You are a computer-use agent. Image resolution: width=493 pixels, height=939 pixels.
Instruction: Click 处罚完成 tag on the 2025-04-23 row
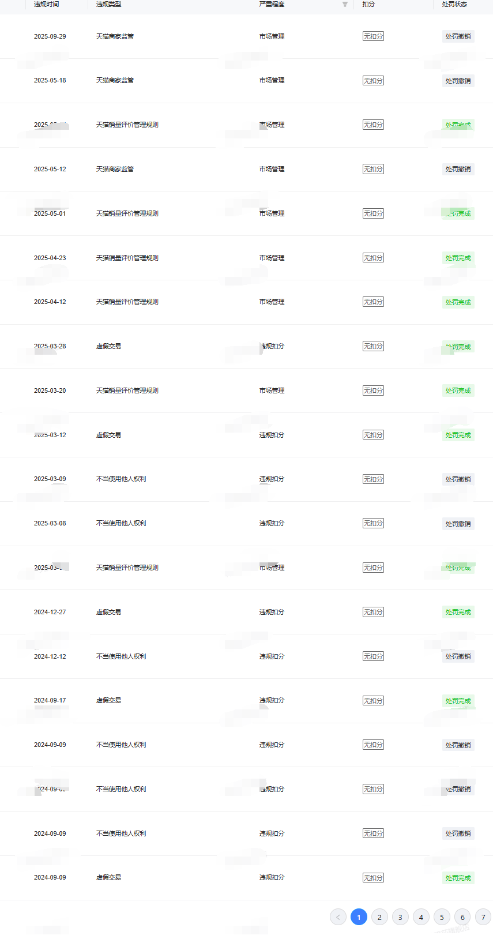click(x=458, y=258)
